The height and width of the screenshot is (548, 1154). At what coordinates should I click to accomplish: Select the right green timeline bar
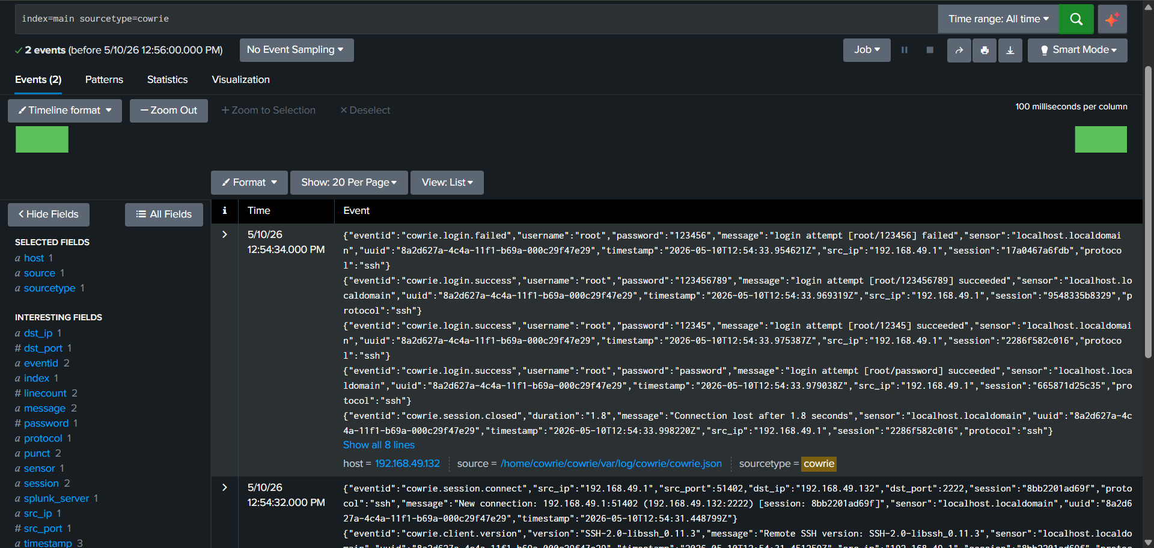[x=1101, y=139]
